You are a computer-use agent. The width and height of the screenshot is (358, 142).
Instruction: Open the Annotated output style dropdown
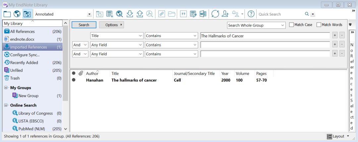point(89,14)
